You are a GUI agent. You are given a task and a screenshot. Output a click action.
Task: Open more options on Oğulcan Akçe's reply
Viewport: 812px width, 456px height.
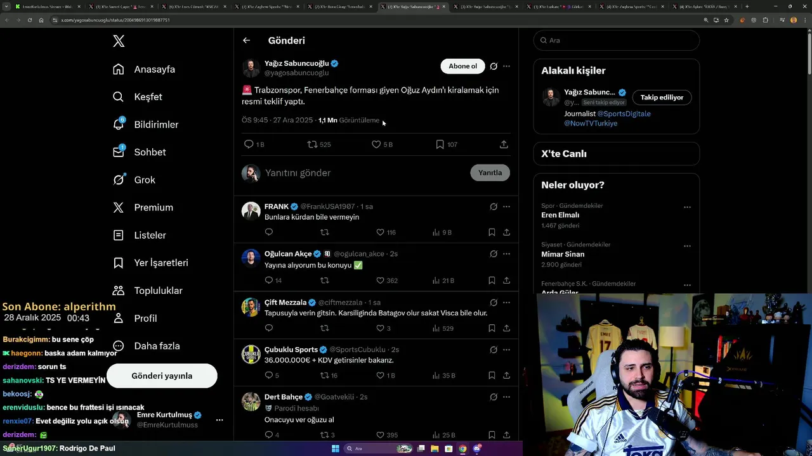(x=506, y=254)
